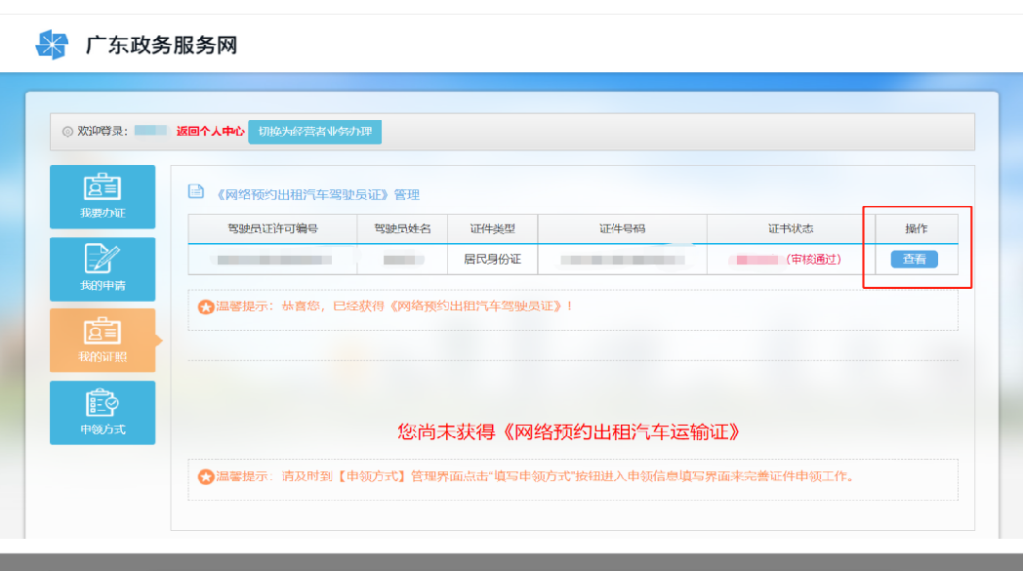Click the 证件号码 column header

pos(622,229)
